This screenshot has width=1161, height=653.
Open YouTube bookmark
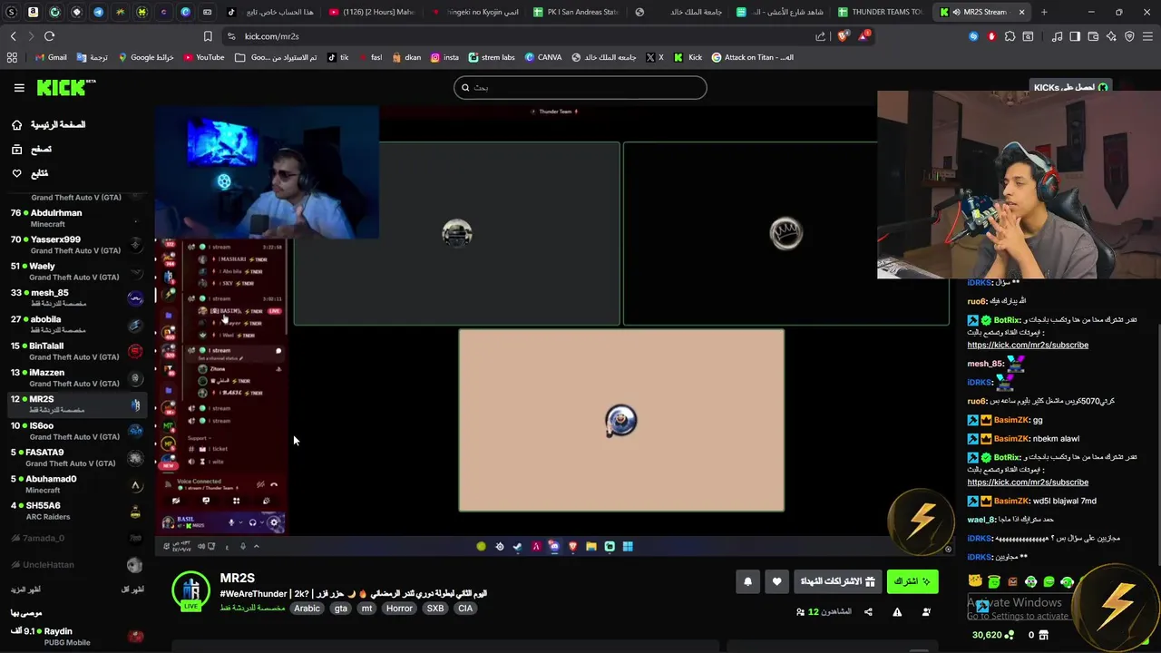click(x=204, y=57)
